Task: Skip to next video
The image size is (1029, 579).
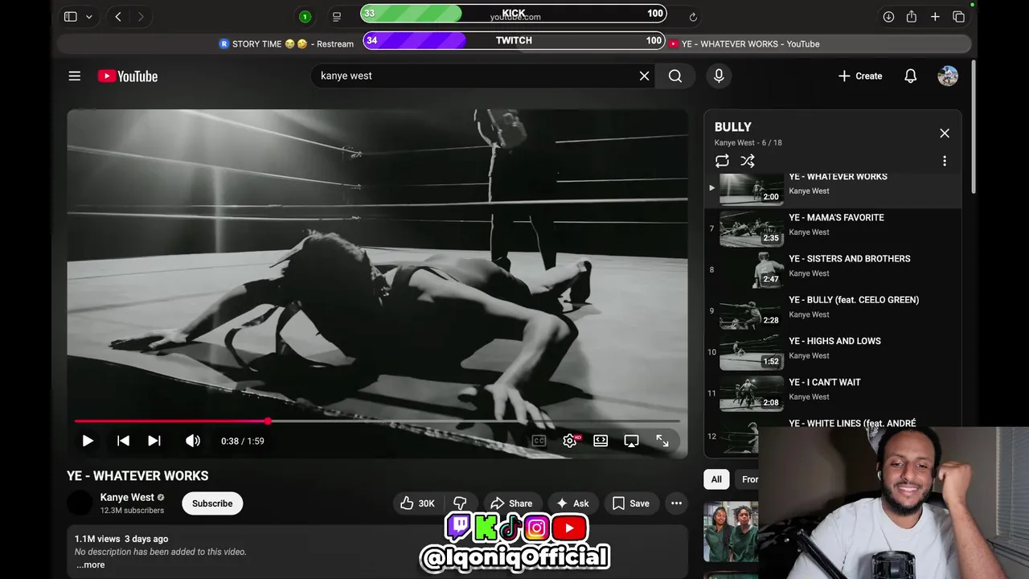Action: pos(154,441)
